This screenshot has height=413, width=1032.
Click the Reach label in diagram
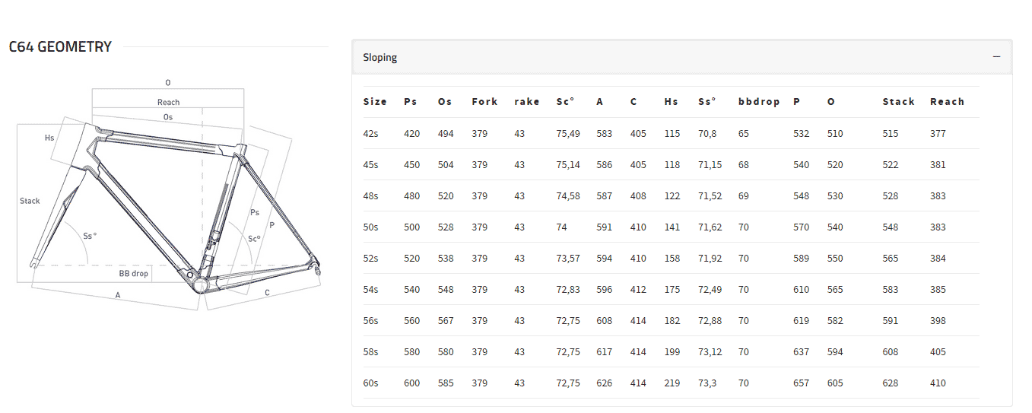pos(169,103)
